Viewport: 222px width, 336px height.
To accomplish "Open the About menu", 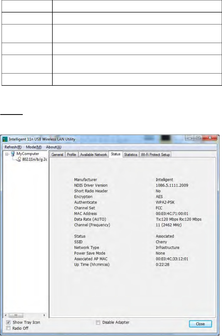I will click(53, 147).
